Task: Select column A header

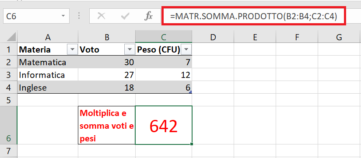Action: click(48, 37)
